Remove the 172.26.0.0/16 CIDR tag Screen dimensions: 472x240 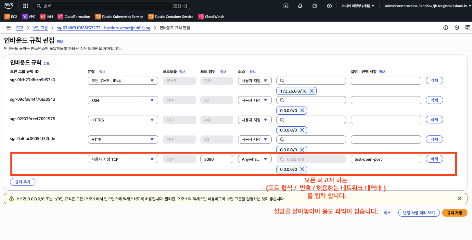click(311, 91)
